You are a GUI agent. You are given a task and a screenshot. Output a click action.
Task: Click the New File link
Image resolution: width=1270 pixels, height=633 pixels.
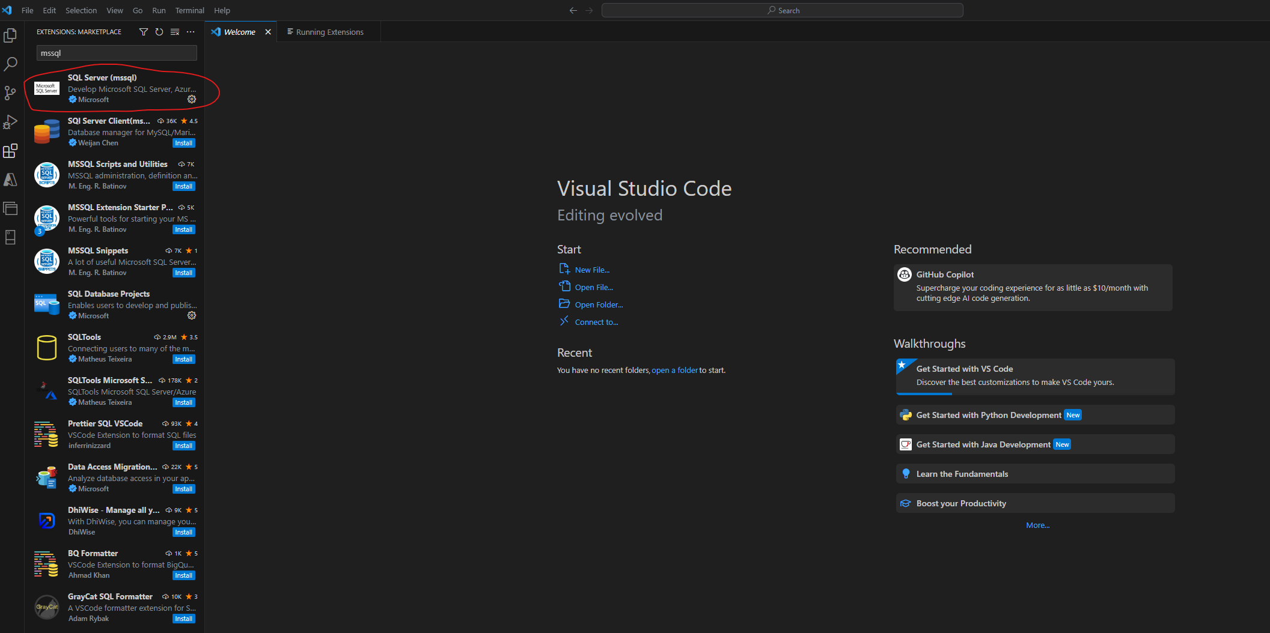click(592, 270)
